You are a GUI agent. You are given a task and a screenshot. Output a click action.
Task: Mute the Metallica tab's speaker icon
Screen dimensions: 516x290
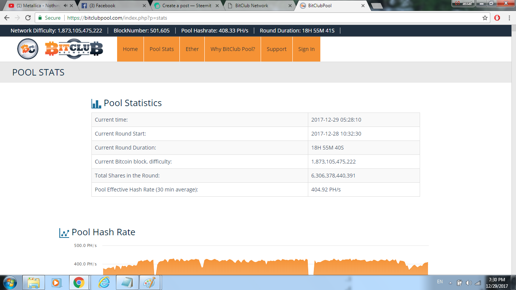coord(66,6)
